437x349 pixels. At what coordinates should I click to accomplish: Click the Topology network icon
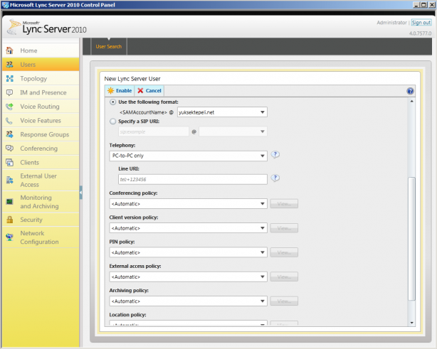(x=9, y=78)
